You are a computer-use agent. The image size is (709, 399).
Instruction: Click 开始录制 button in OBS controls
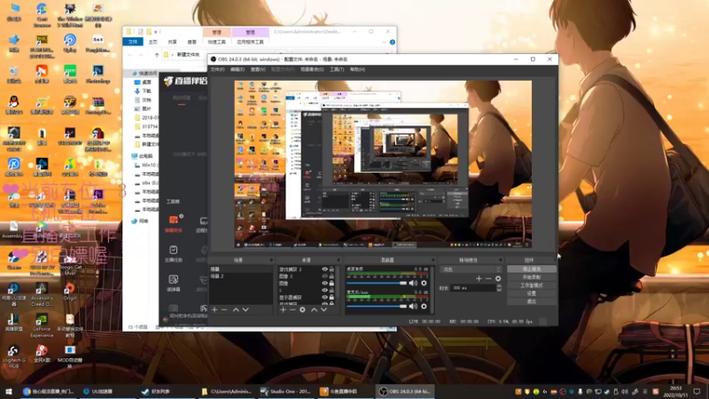pyautogui.click(x=531, y=278)
